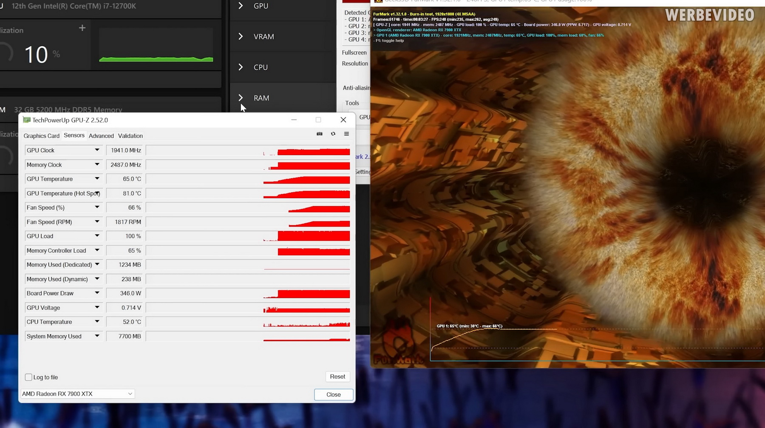
Task: Open the GPU Clock sensor dropdown
Action: (x=97, y=150)
